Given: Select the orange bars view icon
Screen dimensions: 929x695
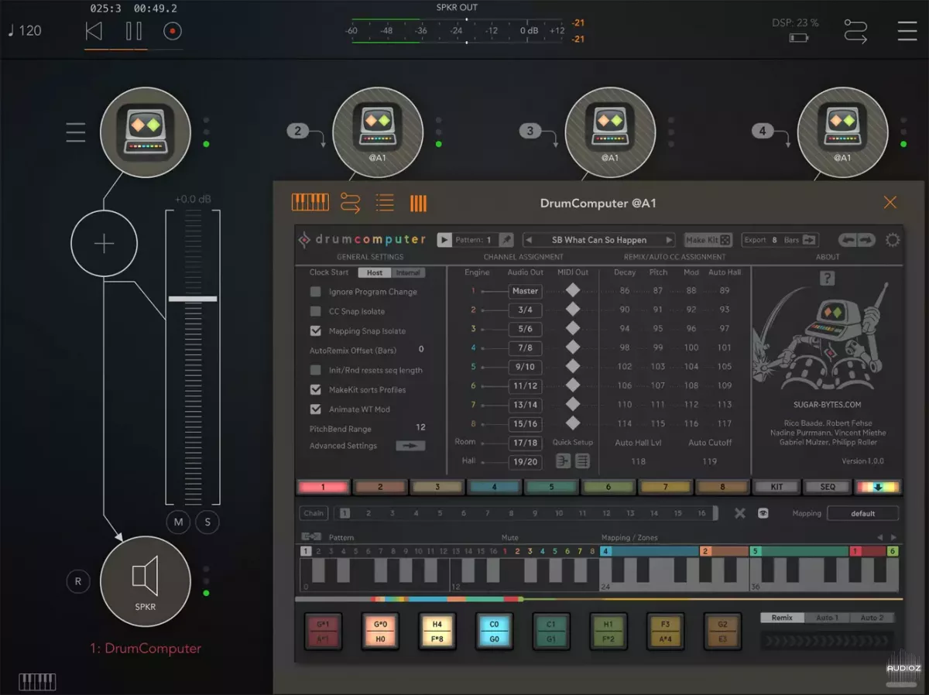Looking at the screenshot, I should click(x=418, y=203).
